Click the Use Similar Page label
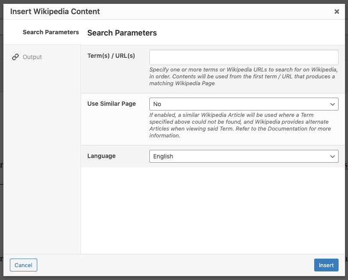Screen dimensions: 348x280 pyautogui.click(x=111, y=104)
